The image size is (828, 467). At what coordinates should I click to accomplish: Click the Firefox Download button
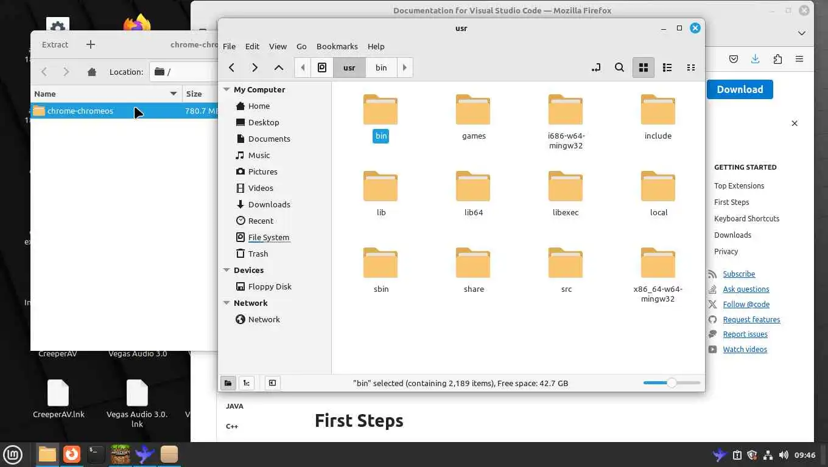coord(740,89)
